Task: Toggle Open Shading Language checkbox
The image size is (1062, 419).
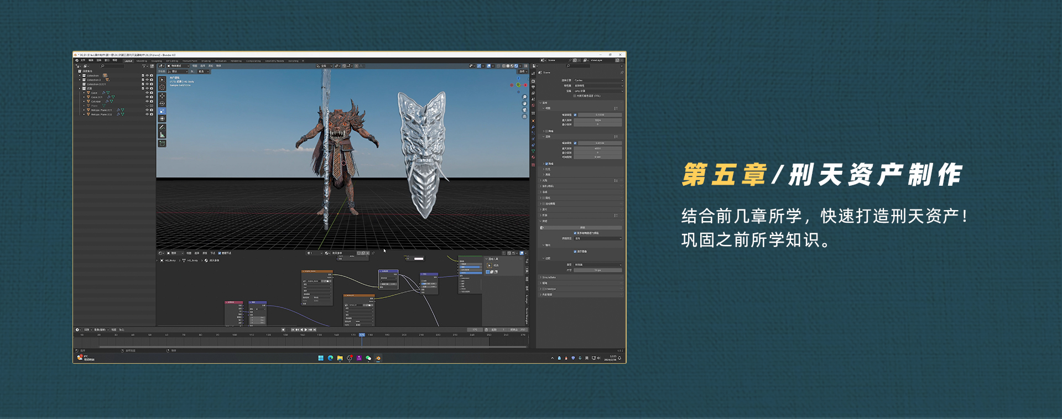Action: (575, 96)
